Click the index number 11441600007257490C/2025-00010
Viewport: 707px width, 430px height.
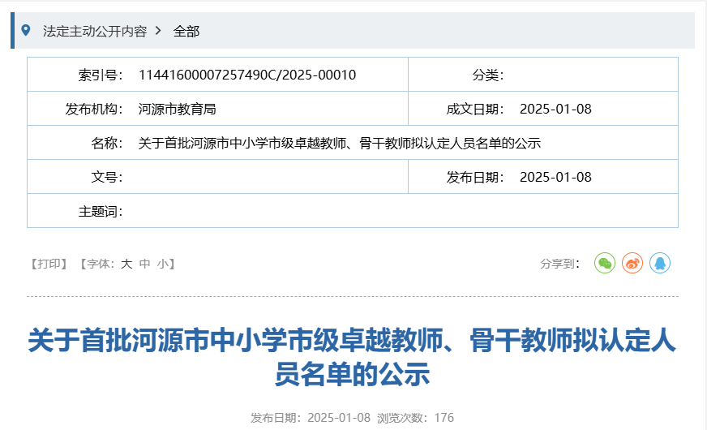(x=247, y=75)
